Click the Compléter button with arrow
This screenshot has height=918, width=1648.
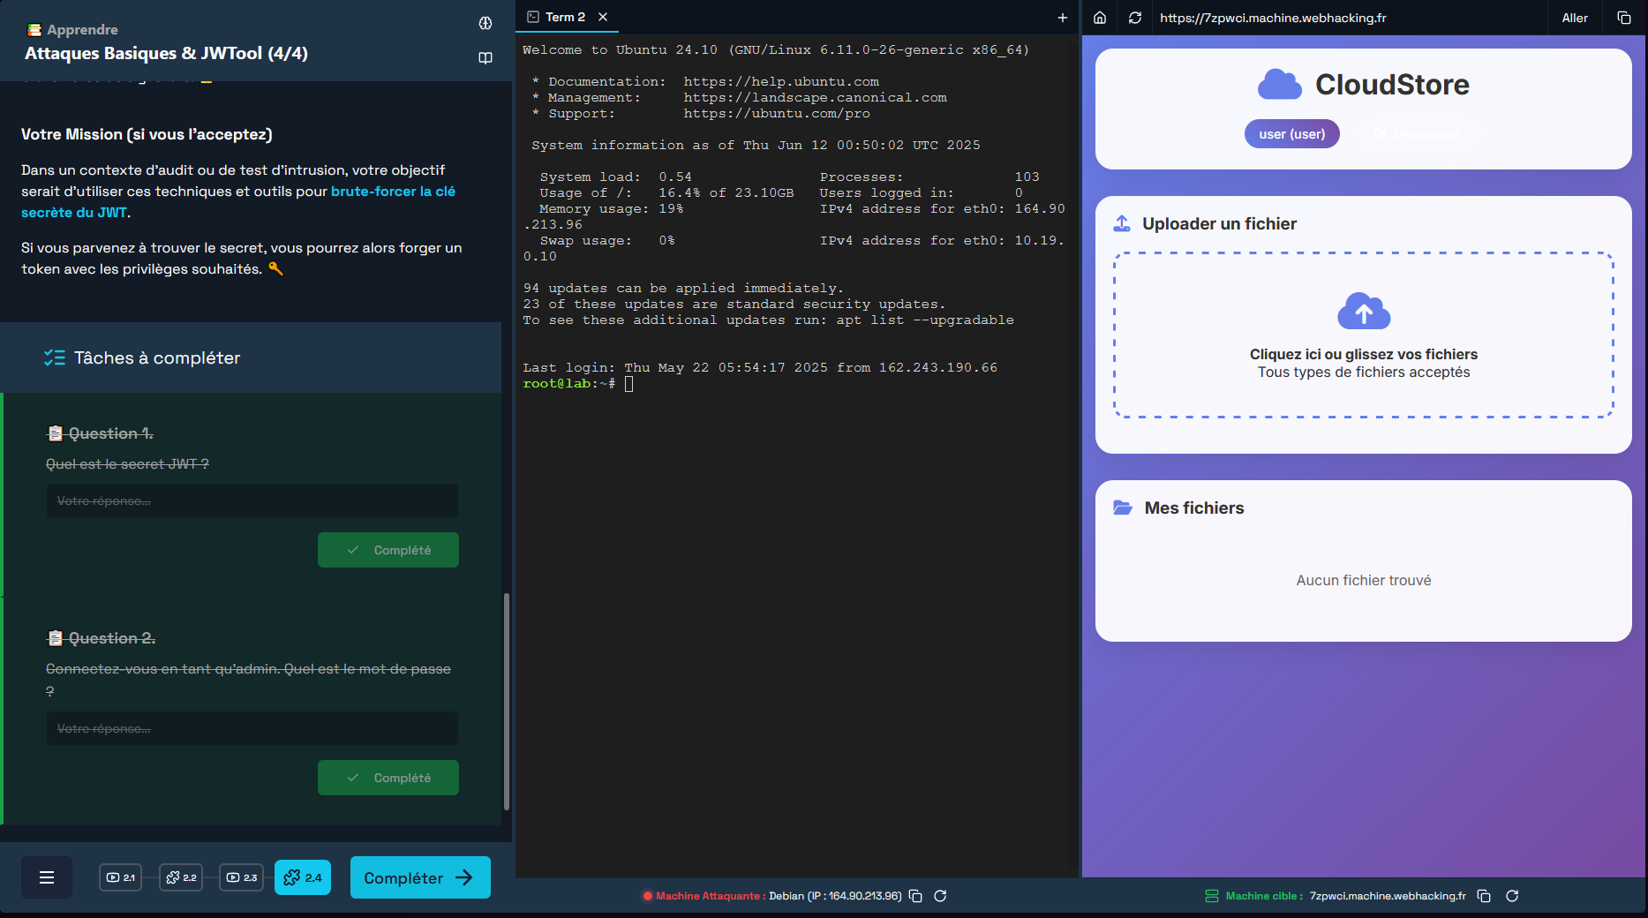pyautogui.click(x=420, y=877)
